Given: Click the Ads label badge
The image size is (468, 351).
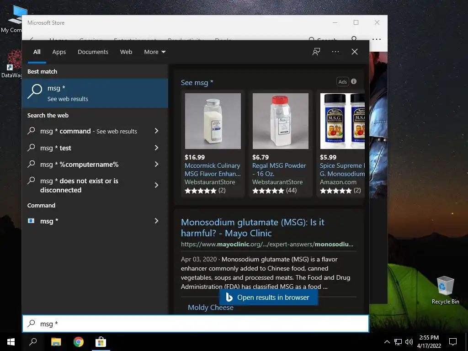Looking at the screenshot, I should pyautogui.click(x=342, y=82).
